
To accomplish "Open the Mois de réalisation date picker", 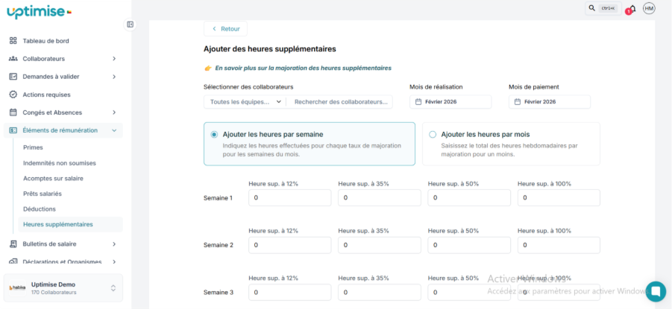I will tap(450, 102).
